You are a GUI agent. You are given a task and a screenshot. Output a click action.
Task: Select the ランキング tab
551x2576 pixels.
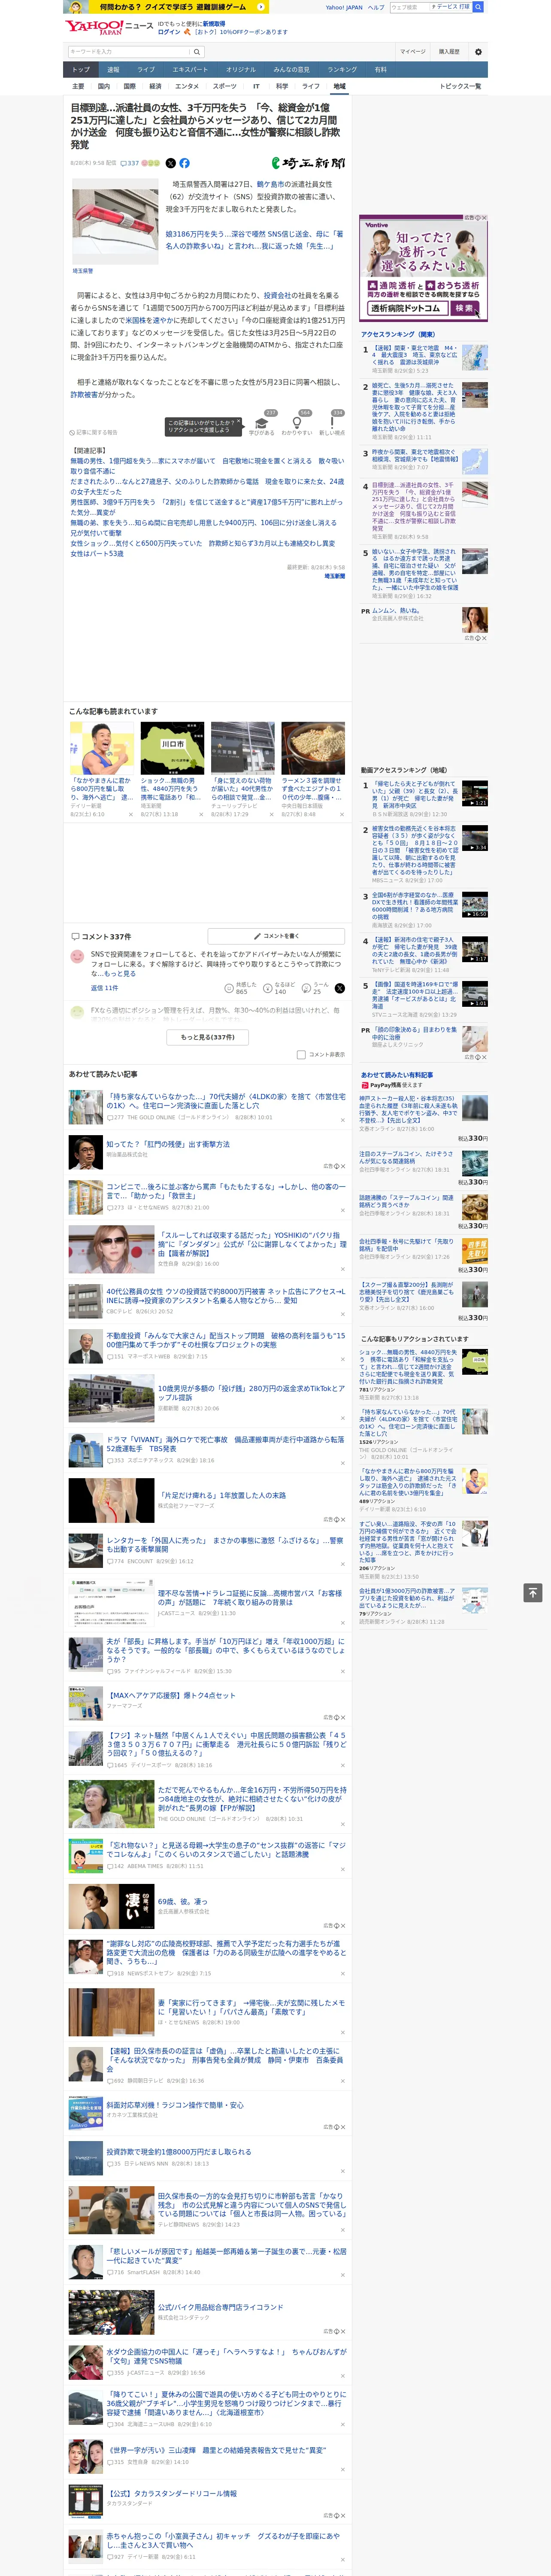(x=342, y=70)
